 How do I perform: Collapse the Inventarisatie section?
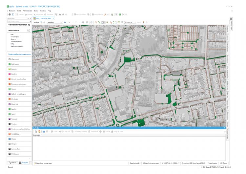click(x=29, y=30)
